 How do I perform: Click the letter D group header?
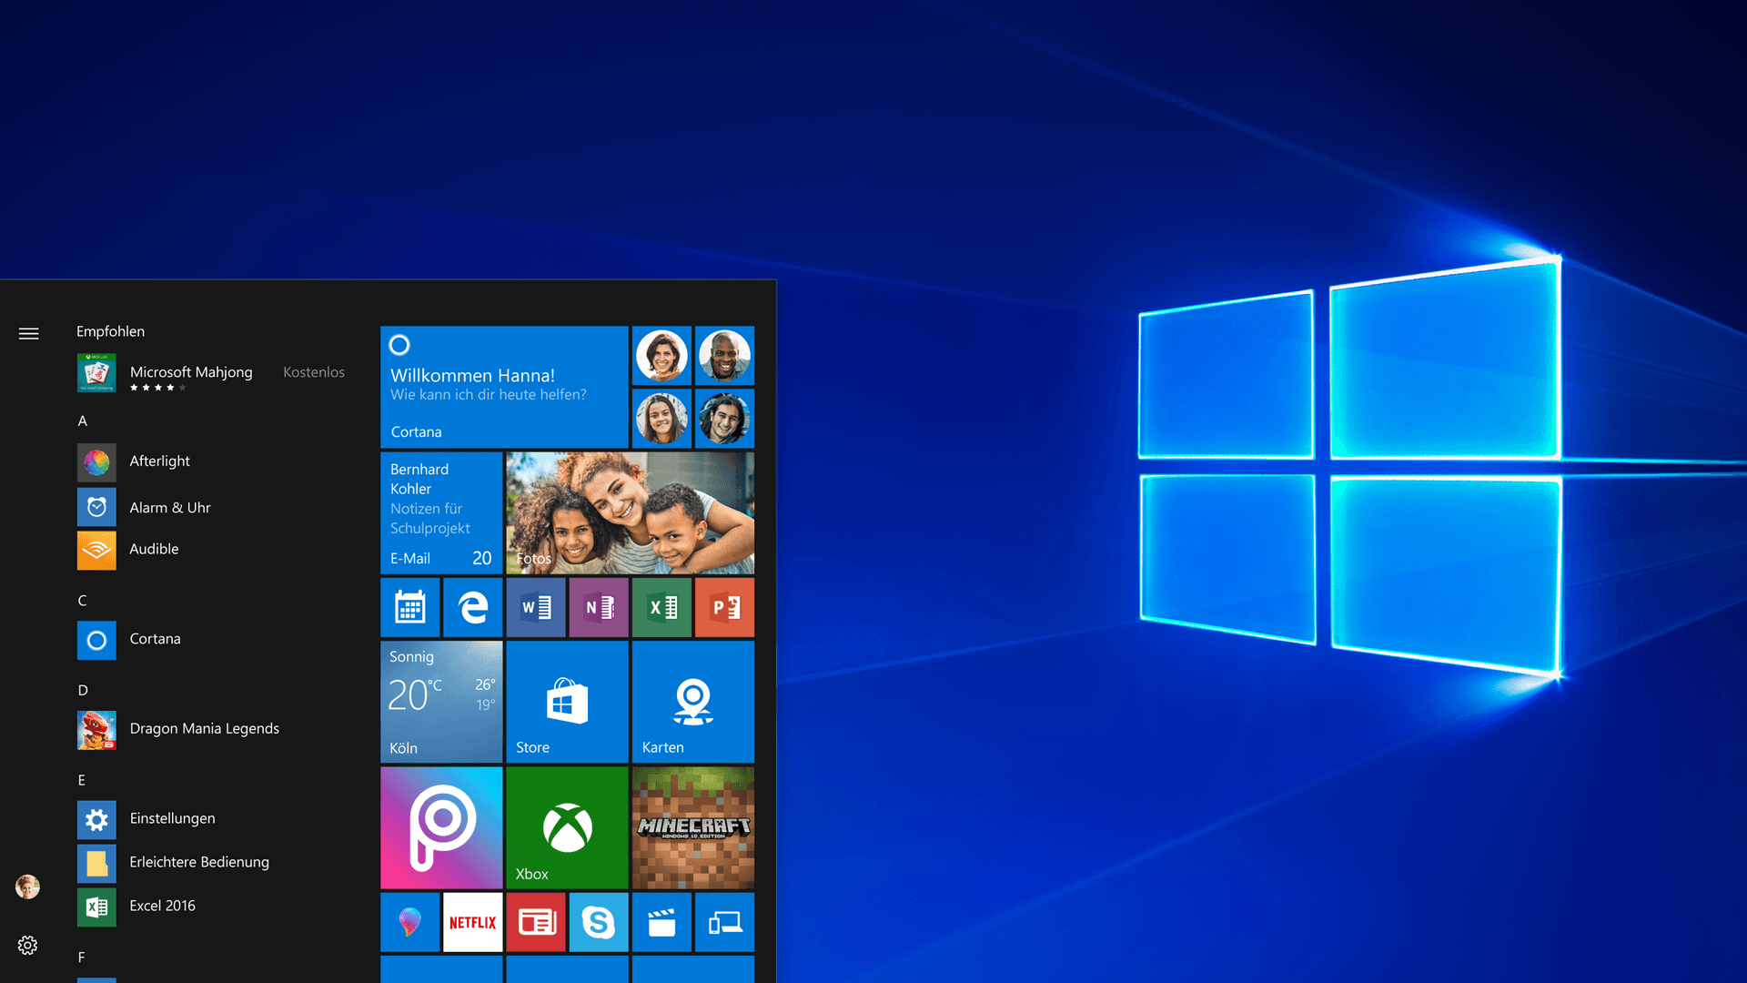[83, 691]
